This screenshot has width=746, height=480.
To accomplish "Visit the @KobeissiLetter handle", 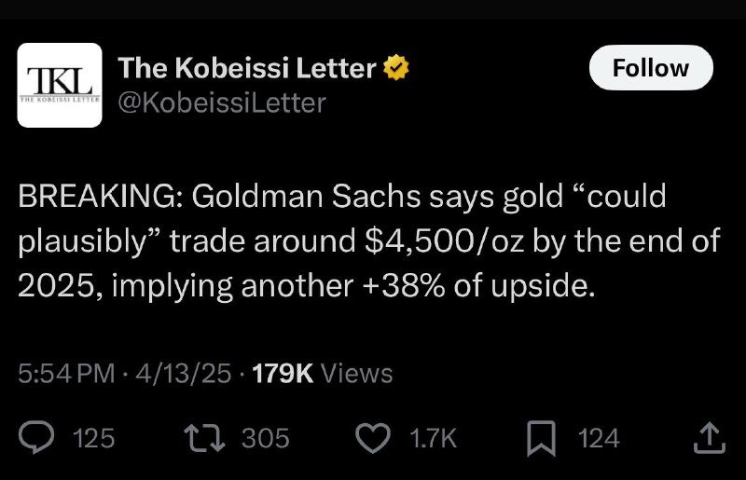I will coord(222,103).
